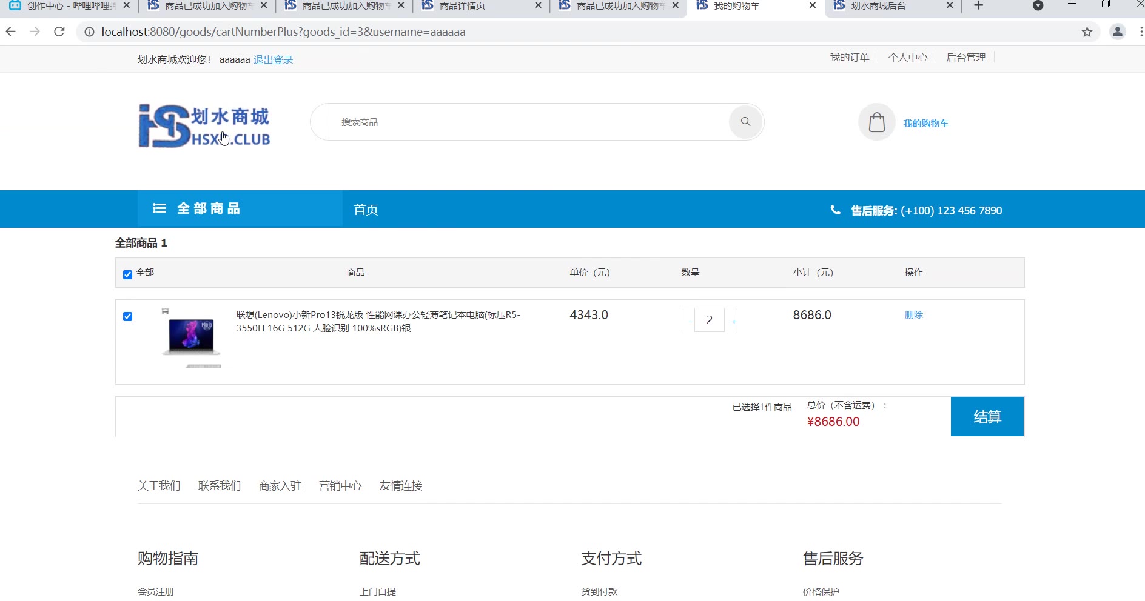Viewport: 1145px width, 601px height.
Task: Click the search magnifier icon
Action: tap(745, 122)
